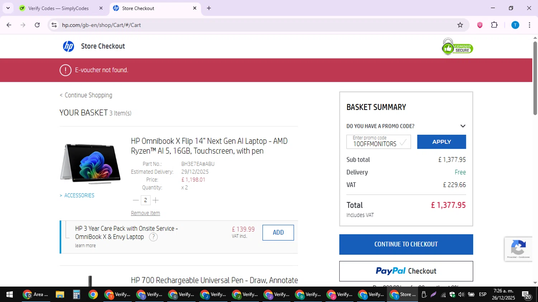Bookmark this page with the star icon
The height and width of the screenshot is (302, 538).
pyautogui.click(x=460, y=25)
